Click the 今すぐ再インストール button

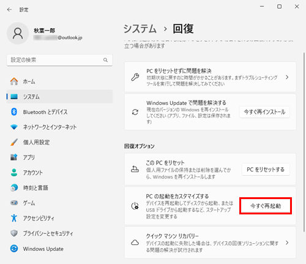point(264,112)
